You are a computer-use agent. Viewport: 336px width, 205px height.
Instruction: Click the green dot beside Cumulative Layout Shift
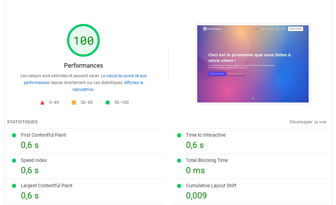point(179,186)
